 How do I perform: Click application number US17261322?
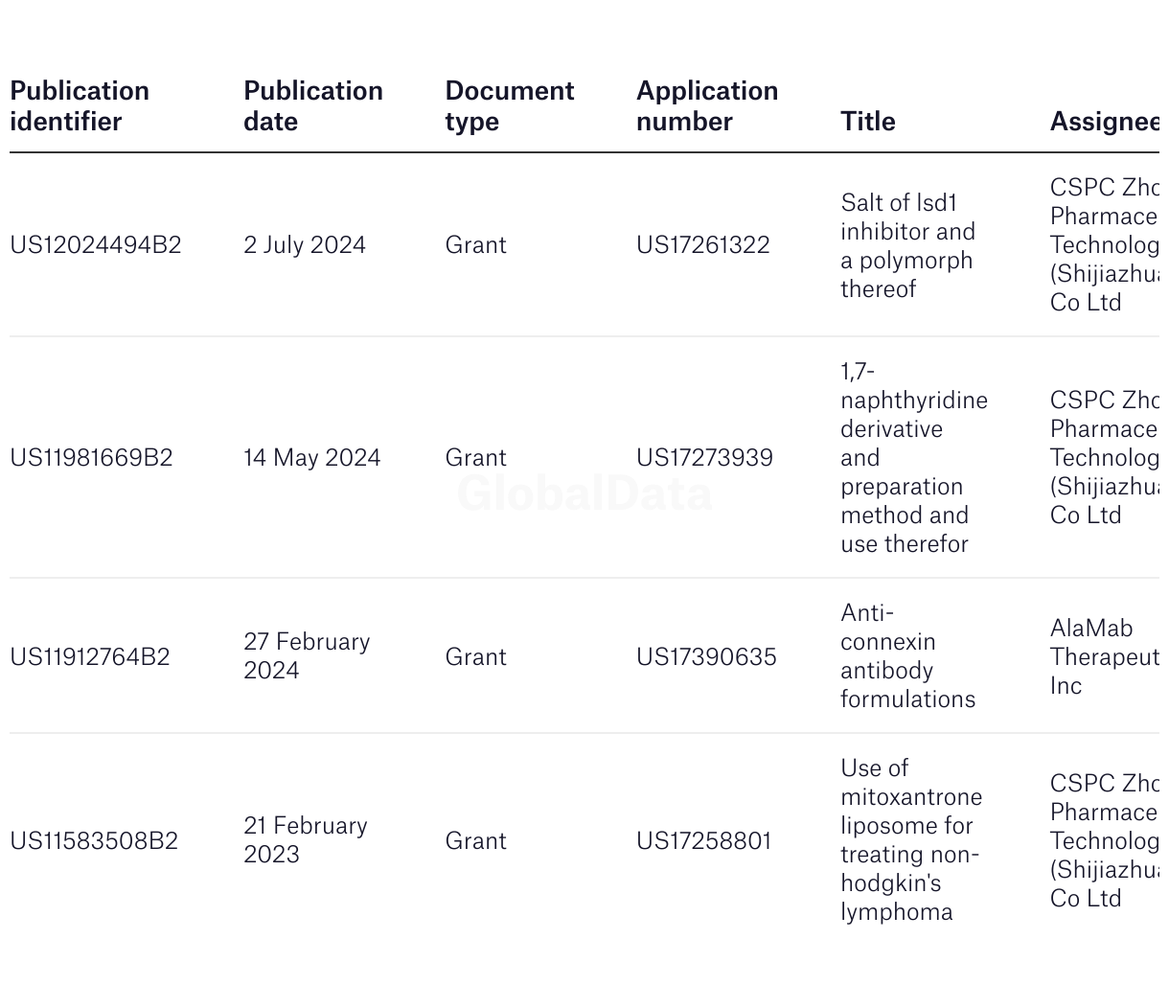[703, 245]
